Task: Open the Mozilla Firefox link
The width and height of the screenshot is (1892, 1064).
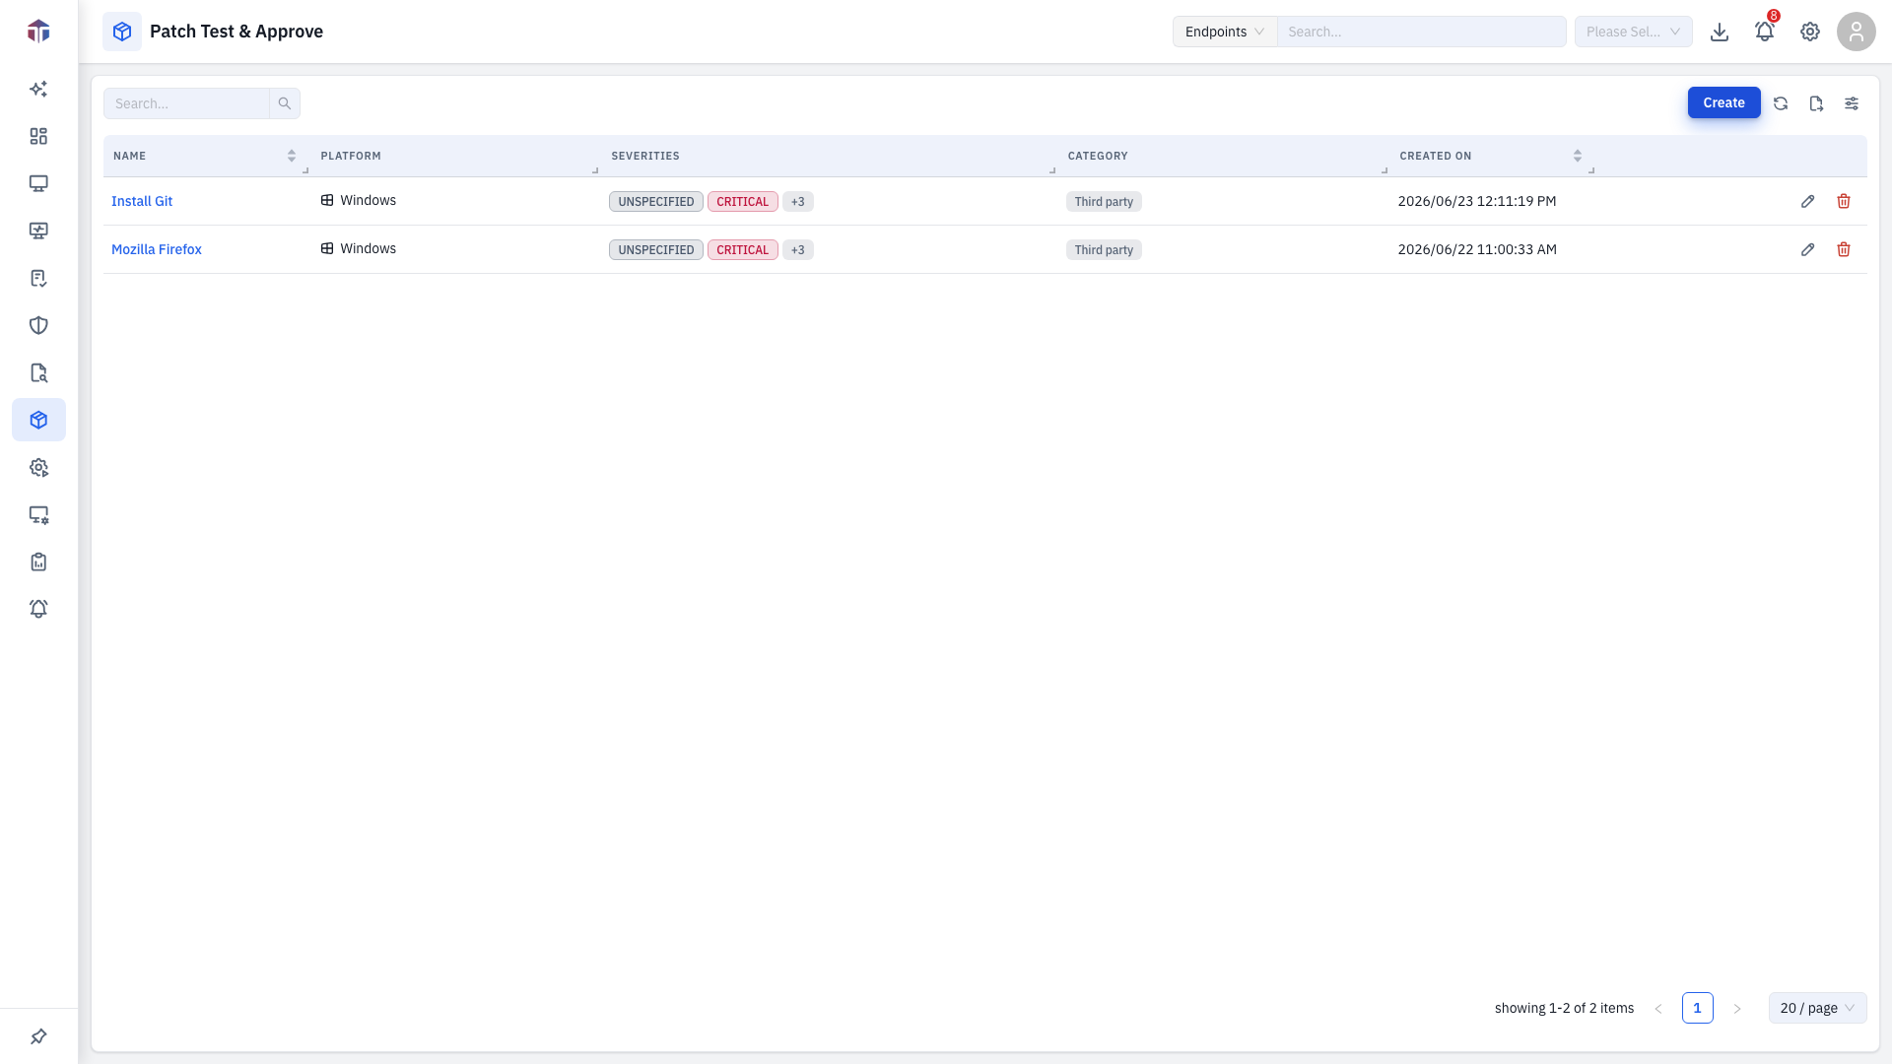Action: pyautogui.click(x=157, y=249)
